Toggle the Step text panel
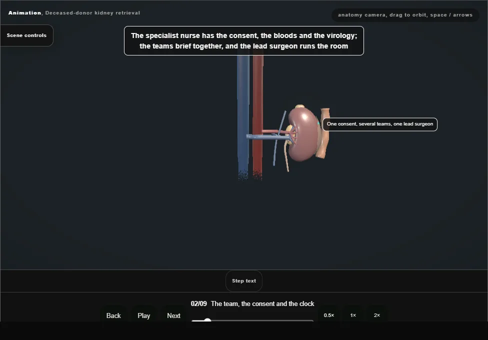The height and width of the screenshot is (340, 488). coord(244,281)
